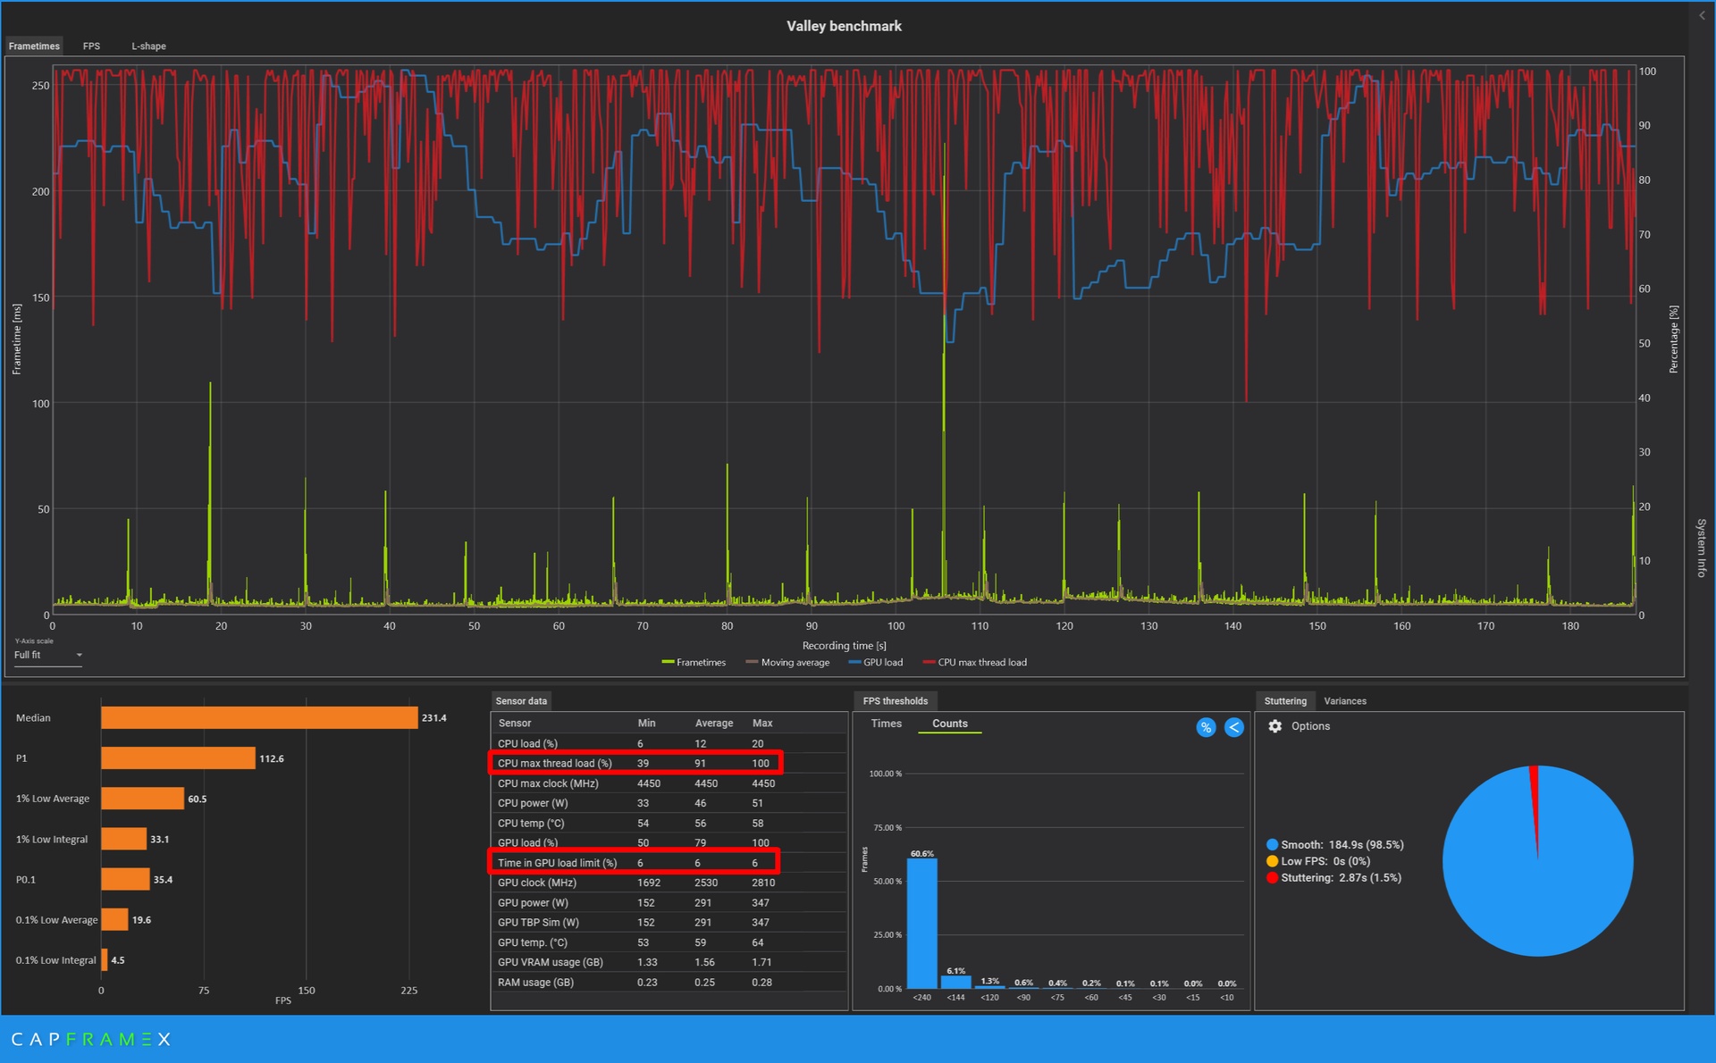Expand the System Info side panel
The image size is (1716, 1063).
[1701, 548]
